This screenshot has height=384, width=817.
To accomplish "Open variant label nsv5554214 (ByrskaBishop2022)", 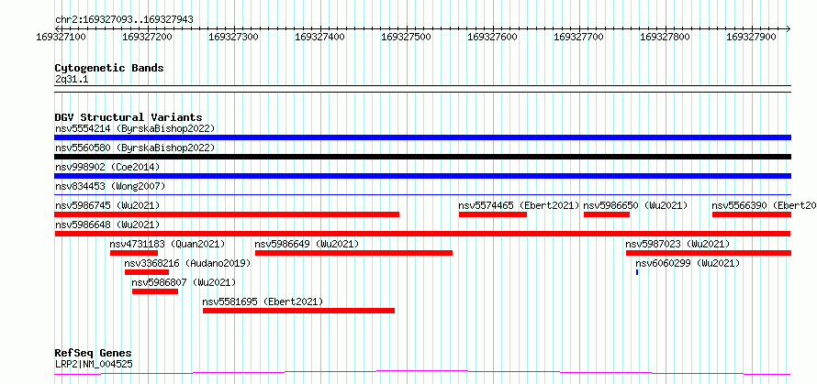I will [135, 128].
